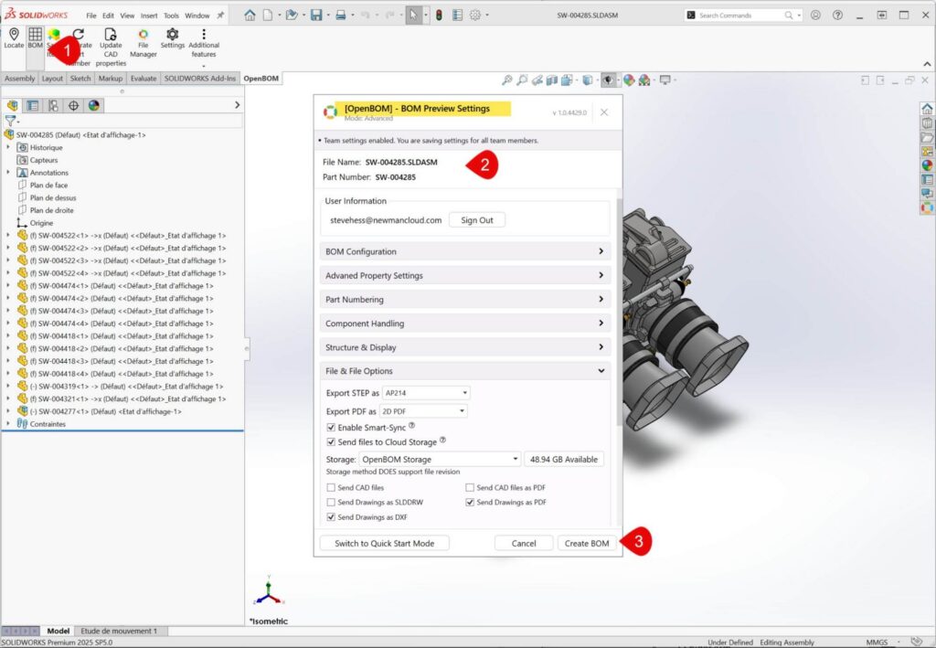This screenshot has width=936, height=648.
Task: Open OpenBOM Settings gear icon
Action: 172,35
